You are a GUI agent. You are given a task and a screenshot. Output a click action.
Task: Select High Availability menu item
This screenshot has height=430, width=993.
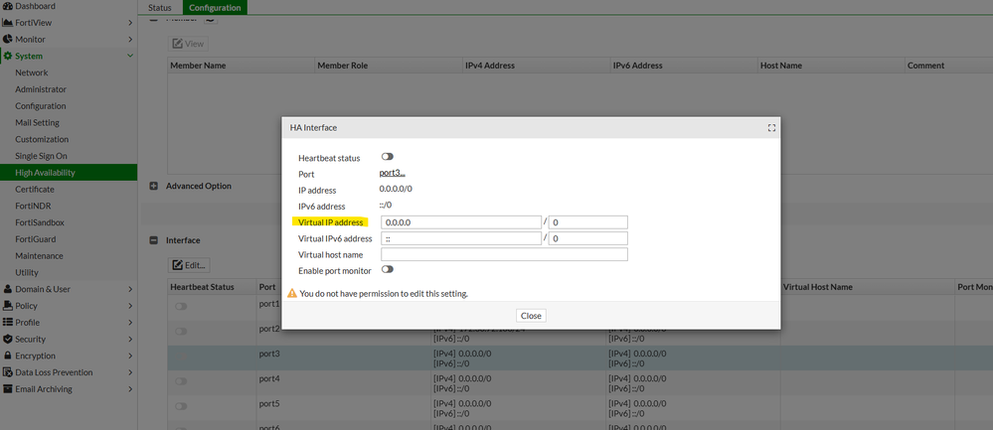coord(69,173)
